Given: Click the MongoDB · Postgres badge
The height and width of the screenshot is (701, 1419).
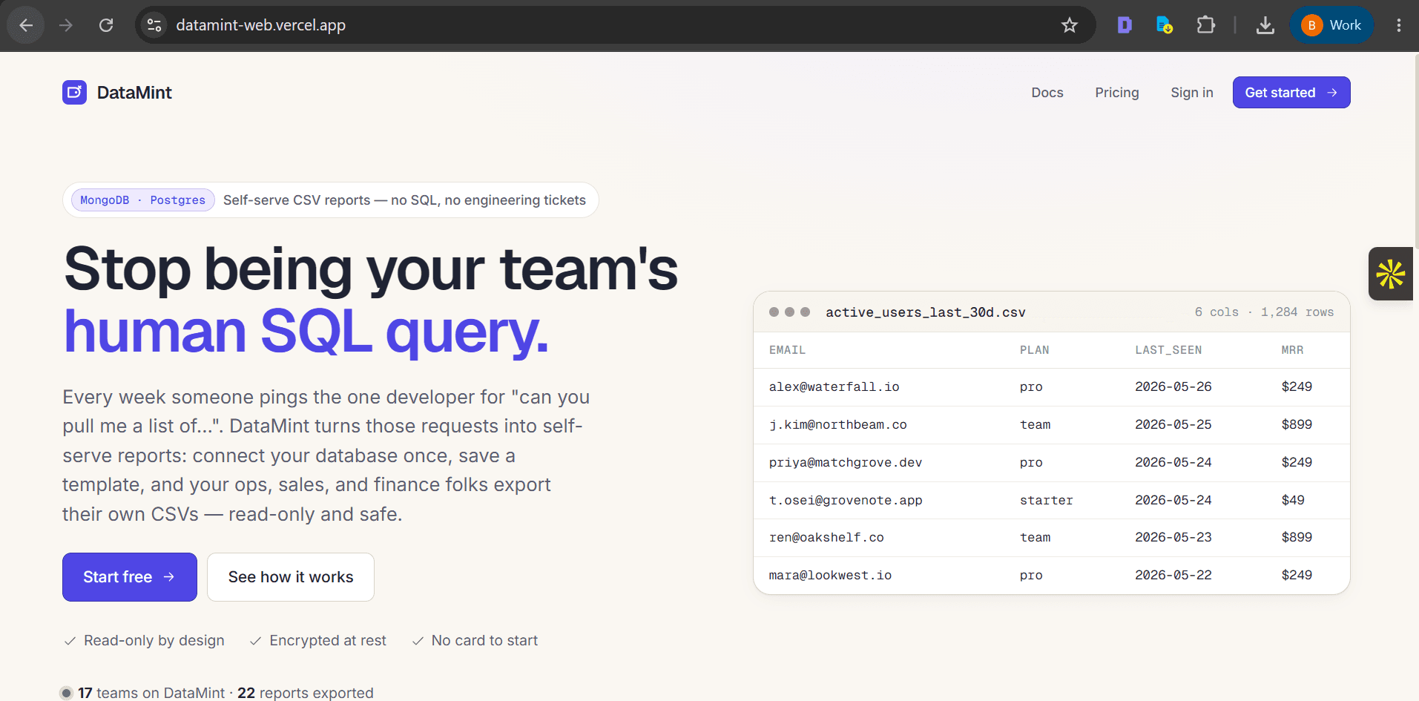Looking at the screenshot, I should (142, 200).
